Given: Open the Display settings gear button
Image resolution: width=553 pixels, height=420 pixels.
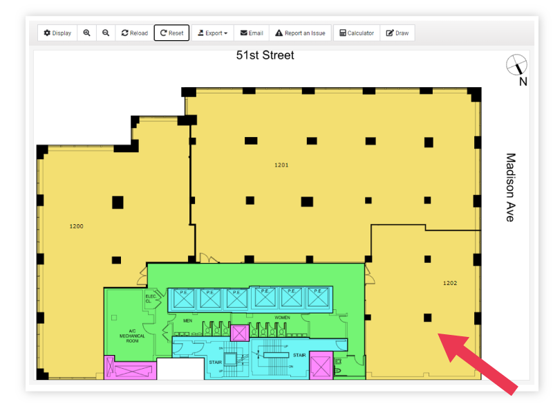Looking at the screenshot, I should click(x=57, y=33).
